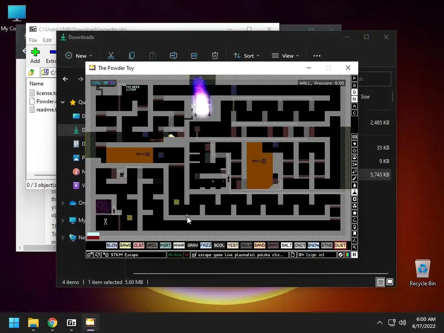The width and height of the screenshot is (444, 333).
Task: Toggle the N Newtonian gravity option
Action: (354, 99)
